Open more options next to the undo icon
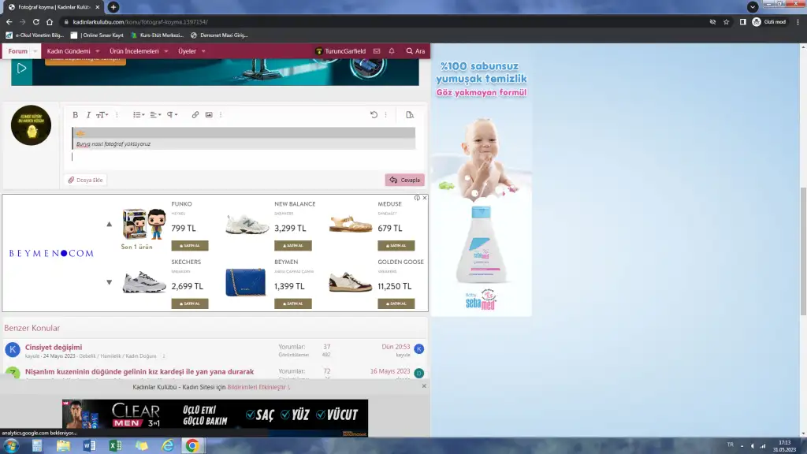 (385, 115)
